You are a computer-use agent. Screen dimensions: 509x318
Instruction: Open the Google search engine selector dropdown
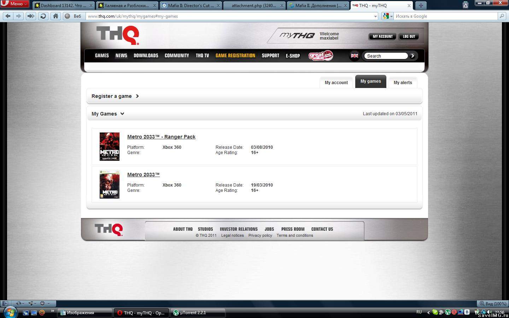tap(388, 16)
